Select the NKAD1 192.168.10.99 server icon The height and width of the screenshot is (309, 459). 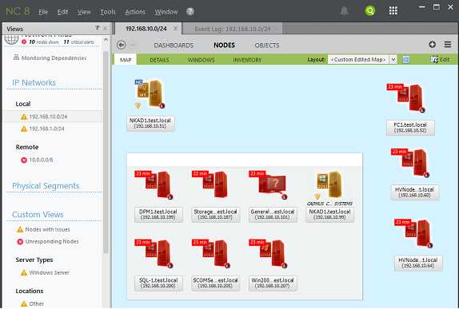point(329,185)
